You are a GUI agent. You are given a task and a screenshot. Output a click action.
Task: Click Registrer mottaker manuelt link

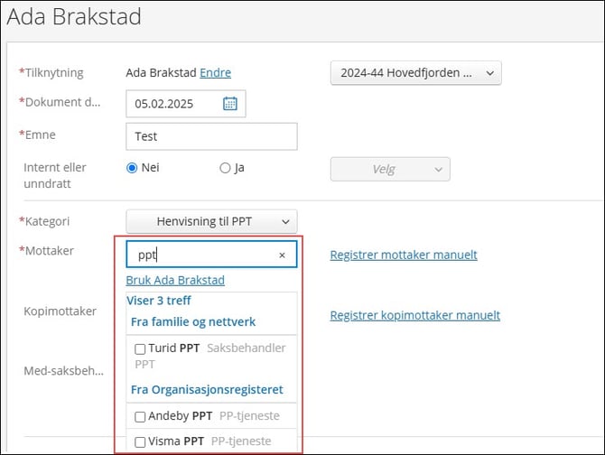point(404,255)
